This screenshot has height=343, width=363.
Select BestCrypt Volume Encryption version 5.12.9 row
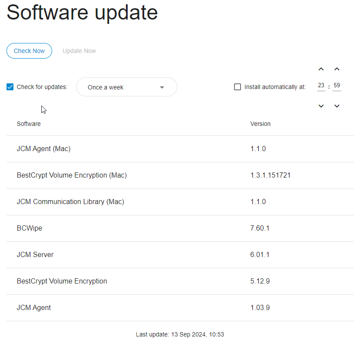pyautogui.click(x=180, y=281)
